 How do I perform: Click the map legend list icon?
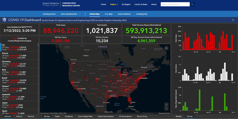(166, 48)
